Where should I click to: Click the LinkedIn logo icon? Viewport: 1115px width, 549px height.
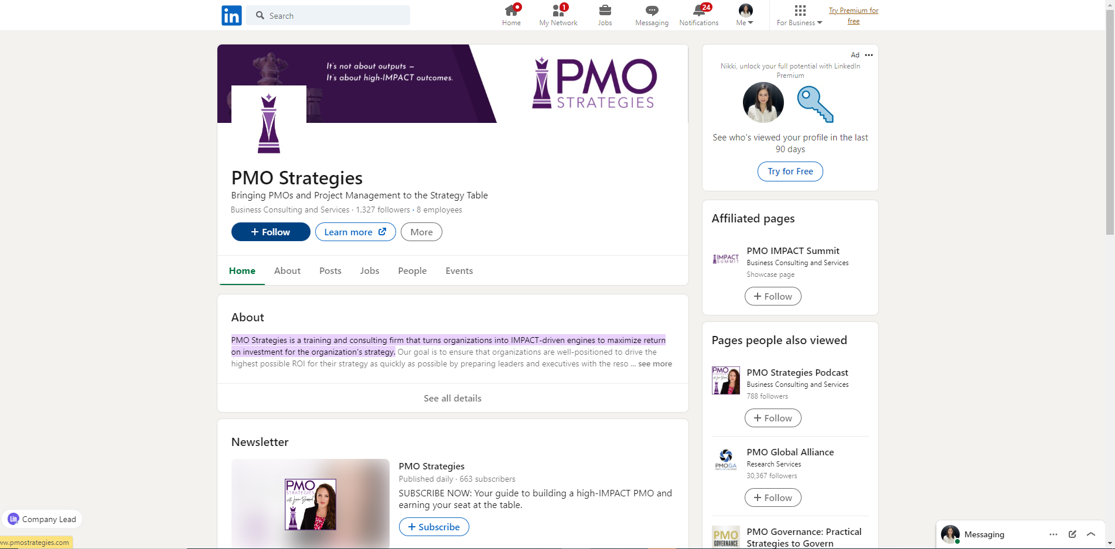click(x=231, y=15)
